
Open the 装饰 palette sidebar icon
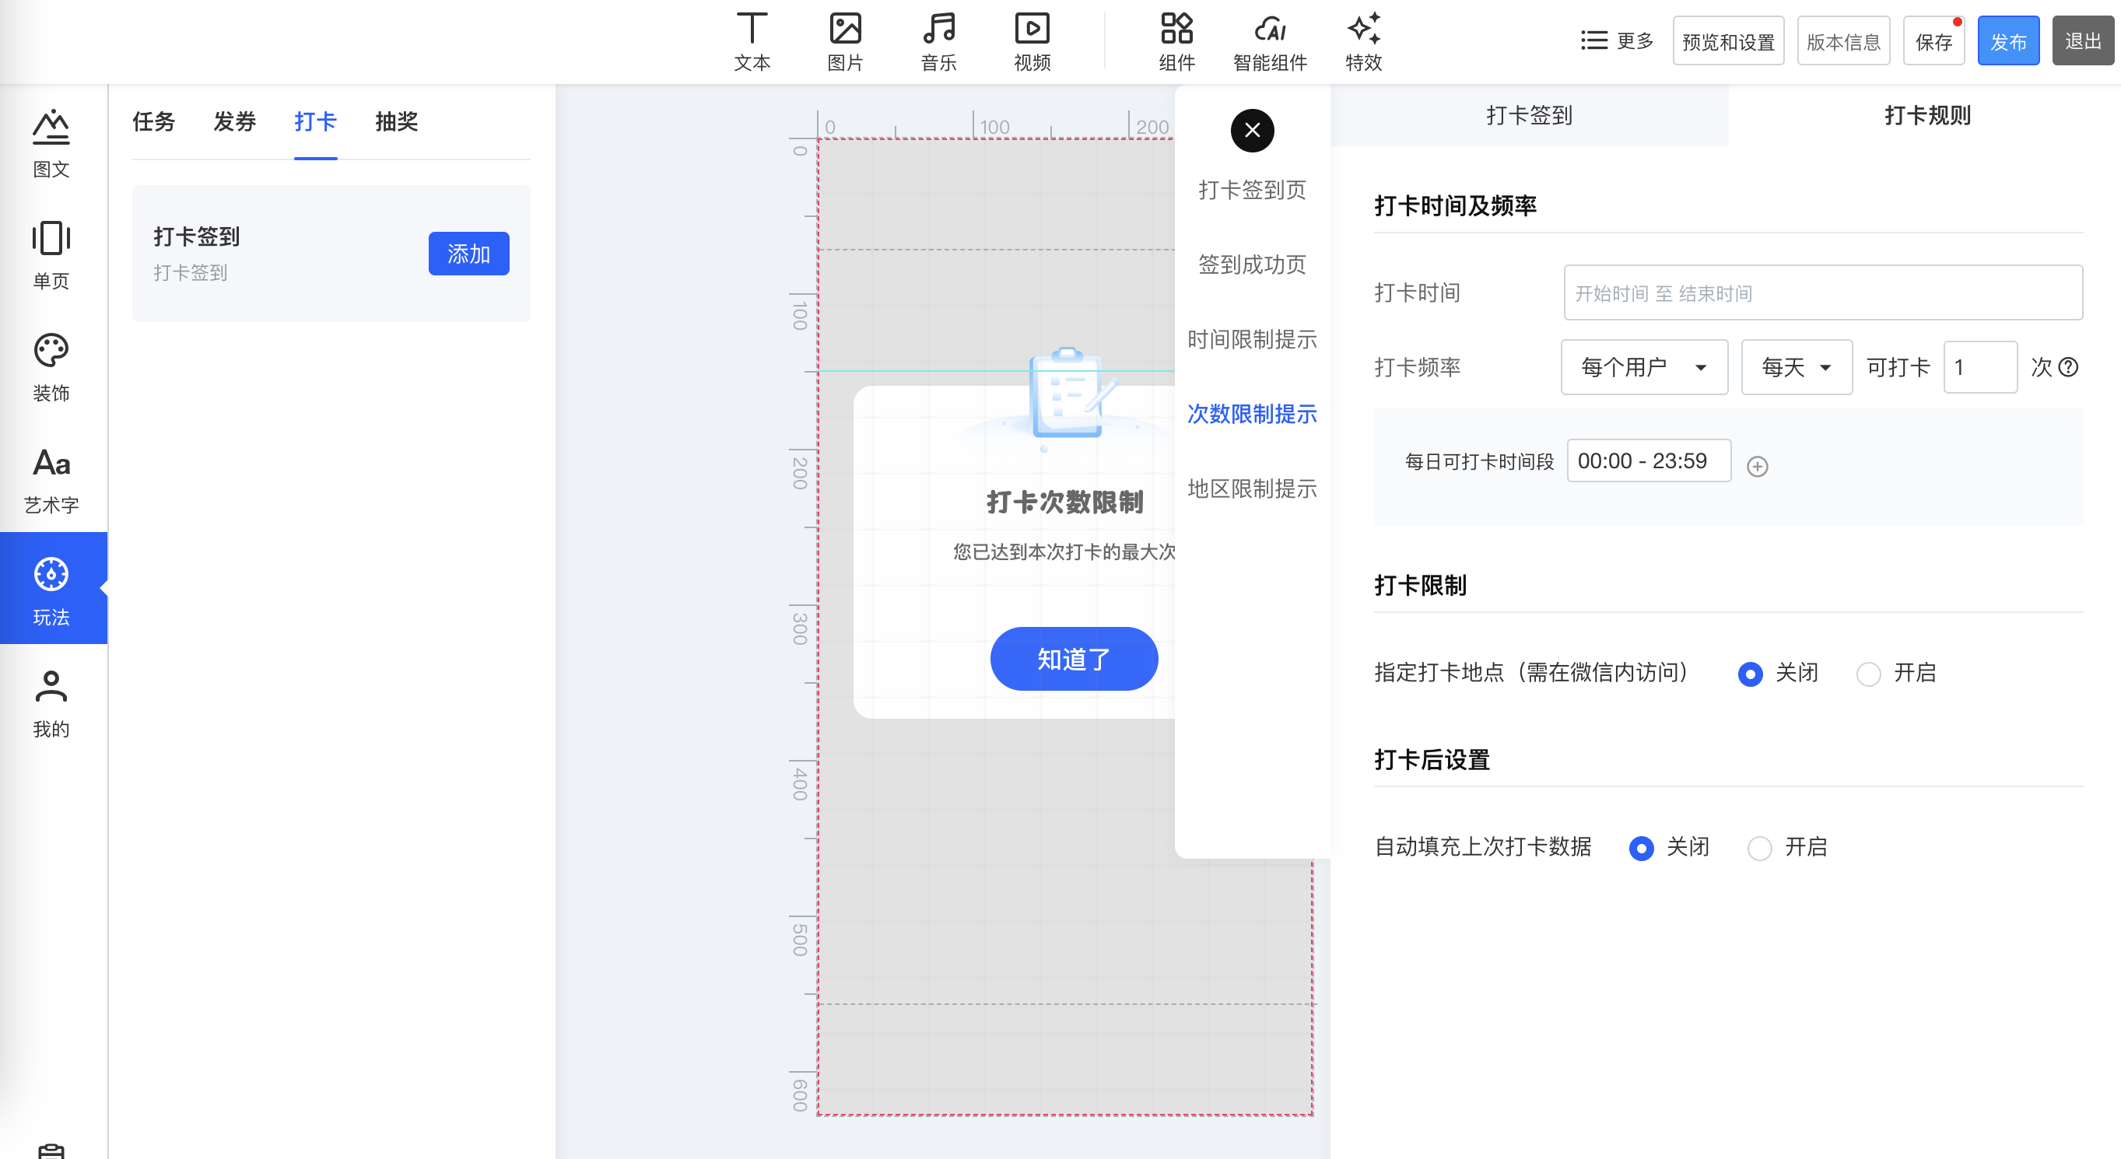coord(51,352)
